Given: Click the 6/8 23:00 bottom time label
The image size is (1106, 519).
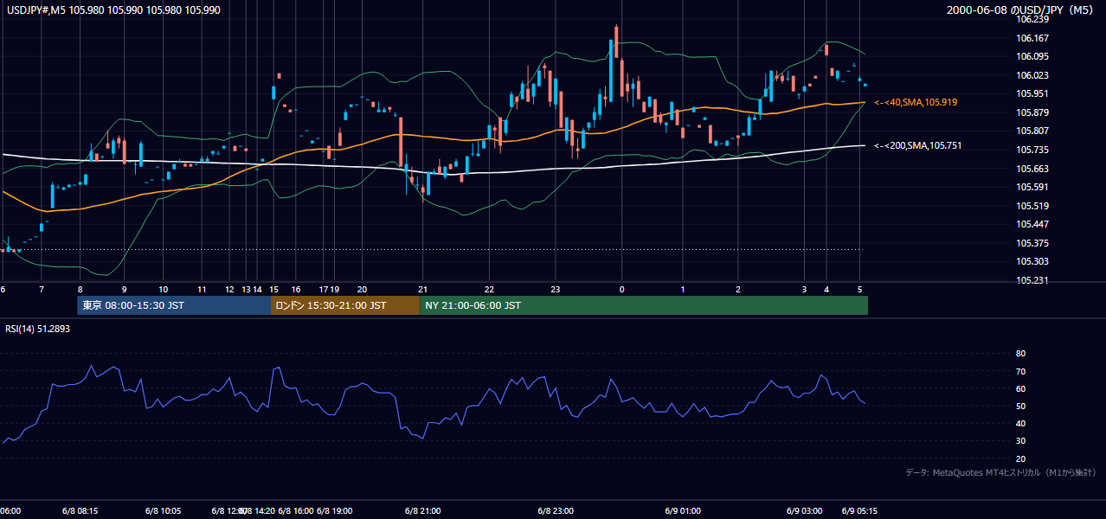Looking at the screenshot, I should (x=556, y=510).
